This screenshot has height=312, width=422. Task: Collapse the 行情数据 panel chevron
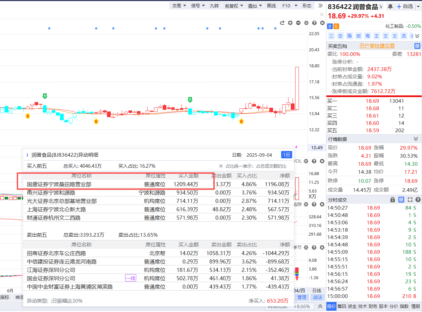click(x=416, y=139)
